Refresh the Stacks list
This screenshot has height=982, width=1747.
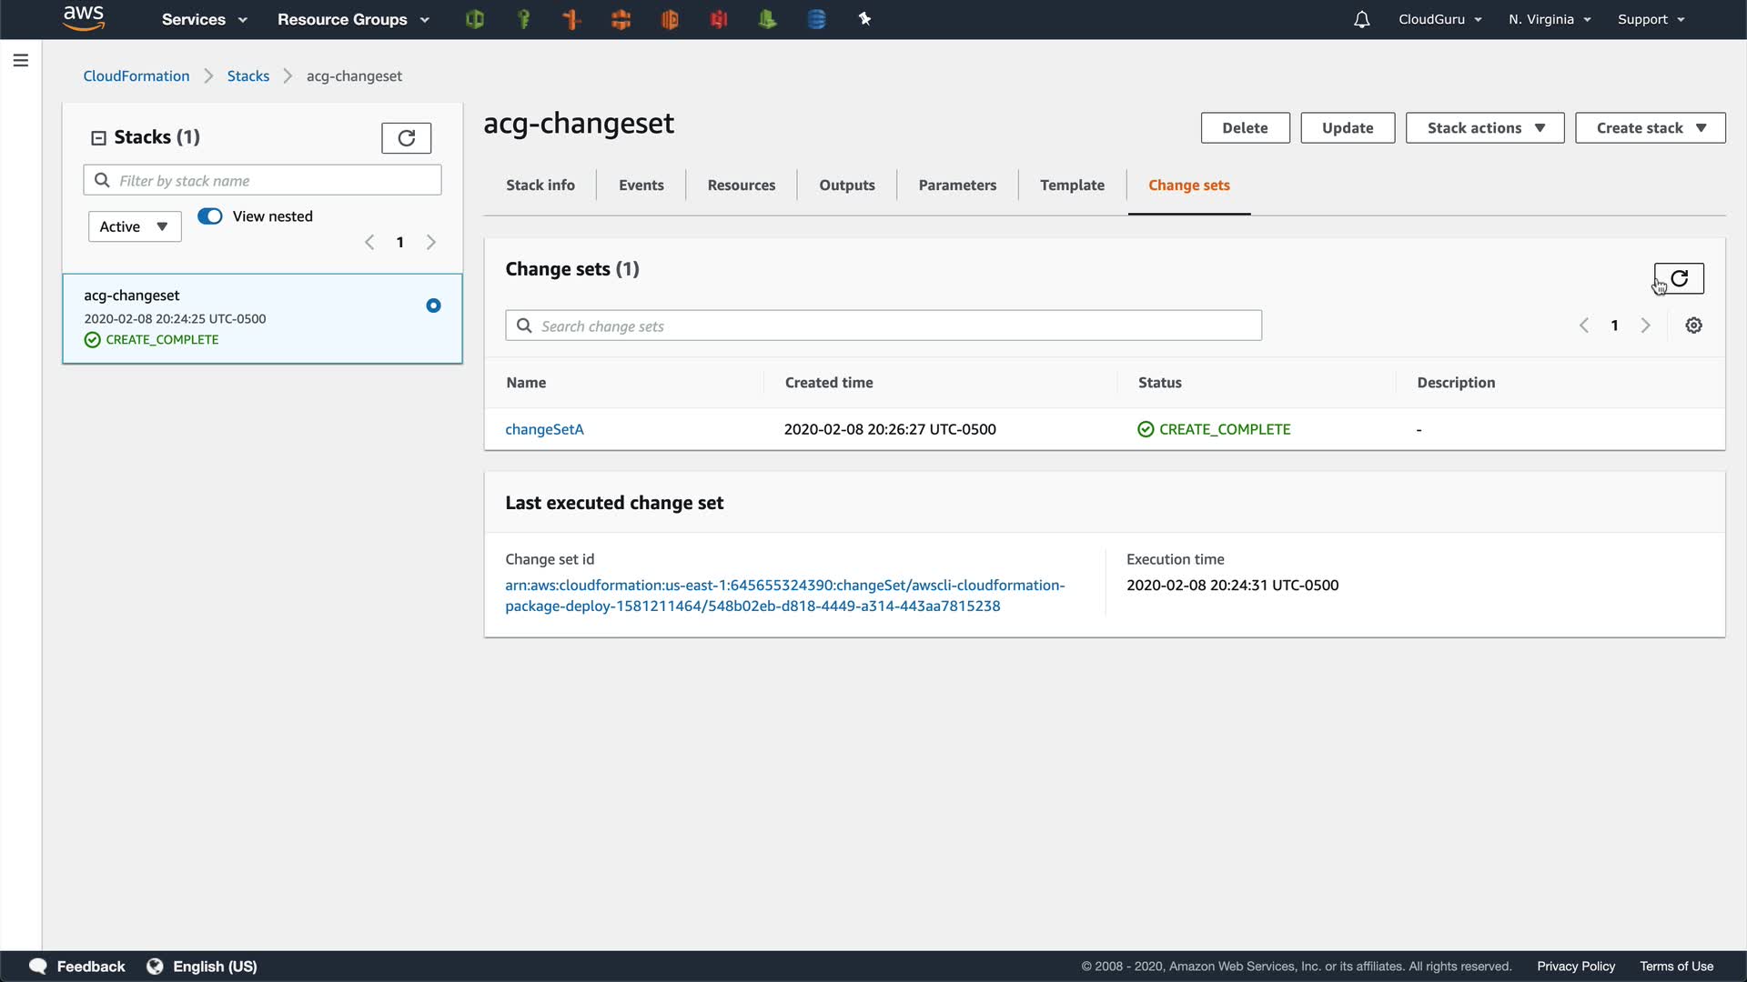[x=406, y=138]
